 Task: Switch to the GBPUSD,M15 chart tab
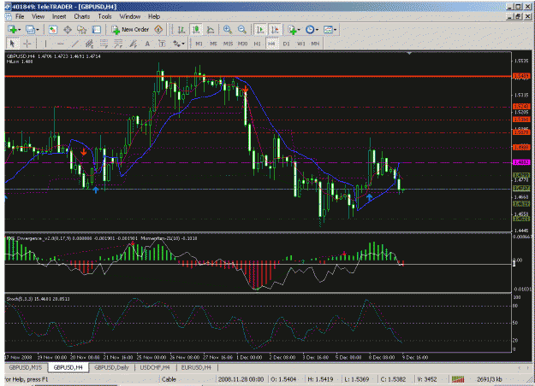click(x=26, y=367)
